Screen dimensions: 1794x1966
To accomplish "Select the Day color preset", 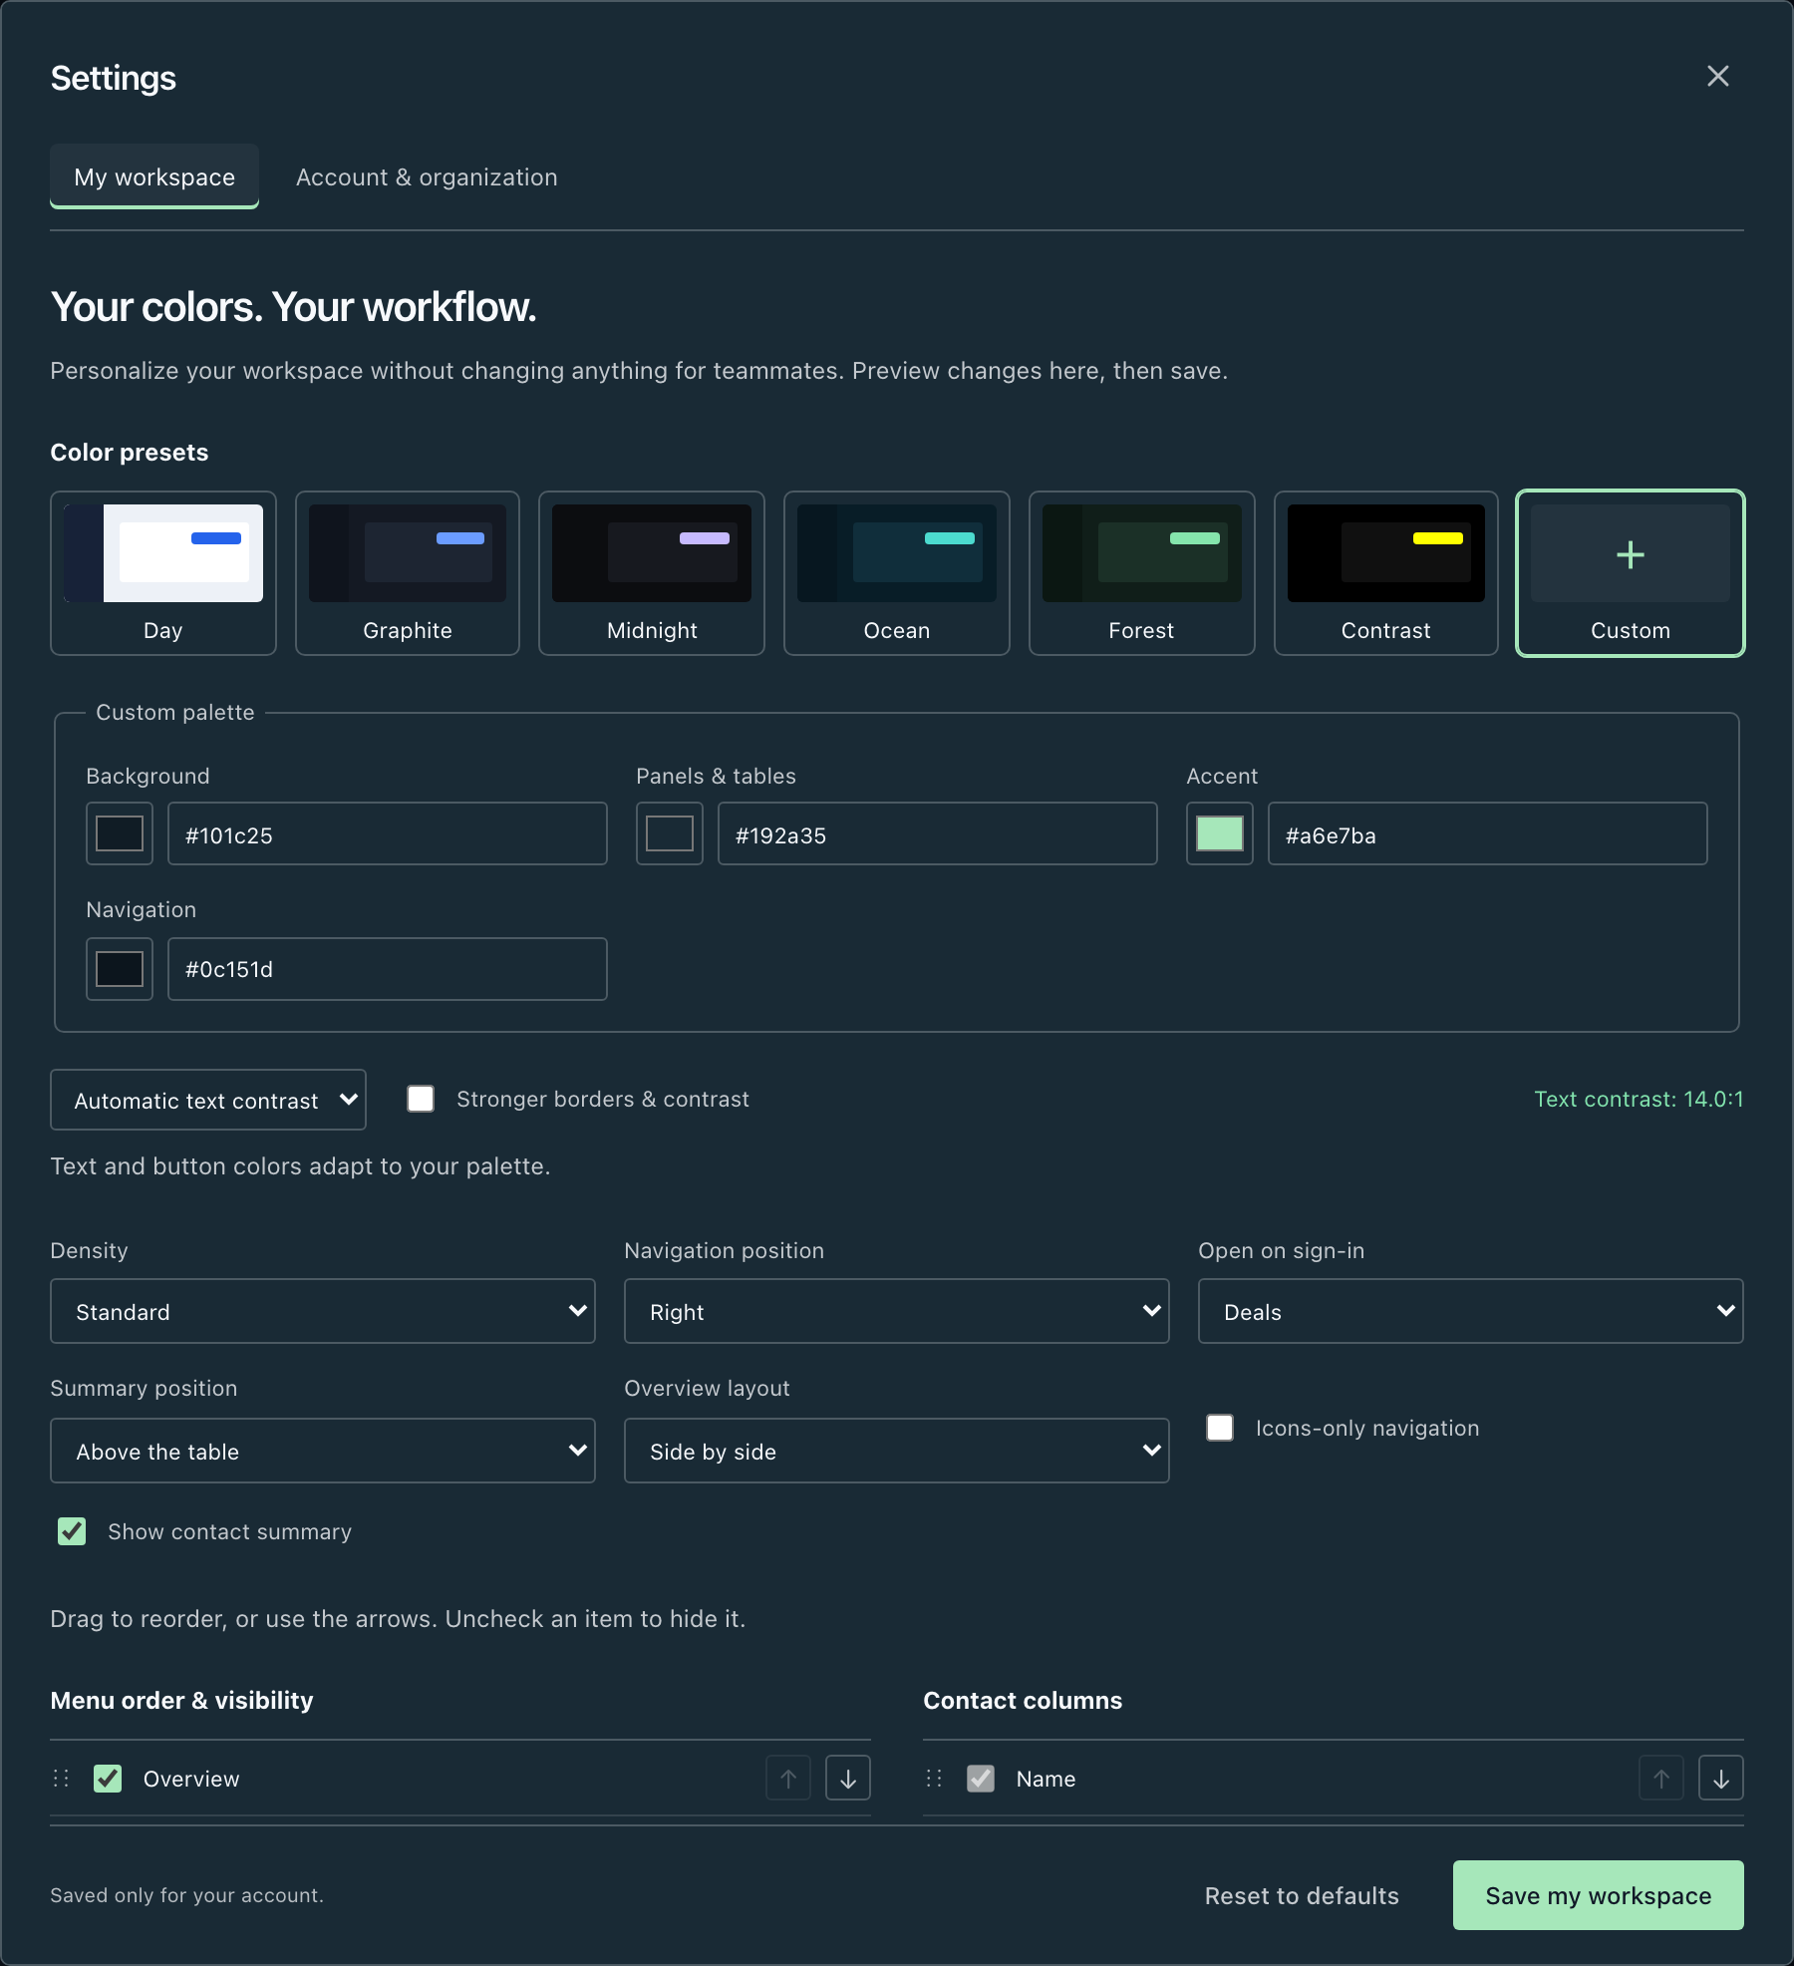I will [x=163, y=573].
